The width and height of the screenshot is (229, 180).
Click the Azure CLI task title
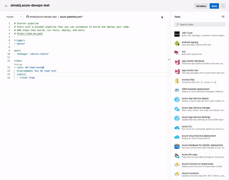click(x=187, y=127)
